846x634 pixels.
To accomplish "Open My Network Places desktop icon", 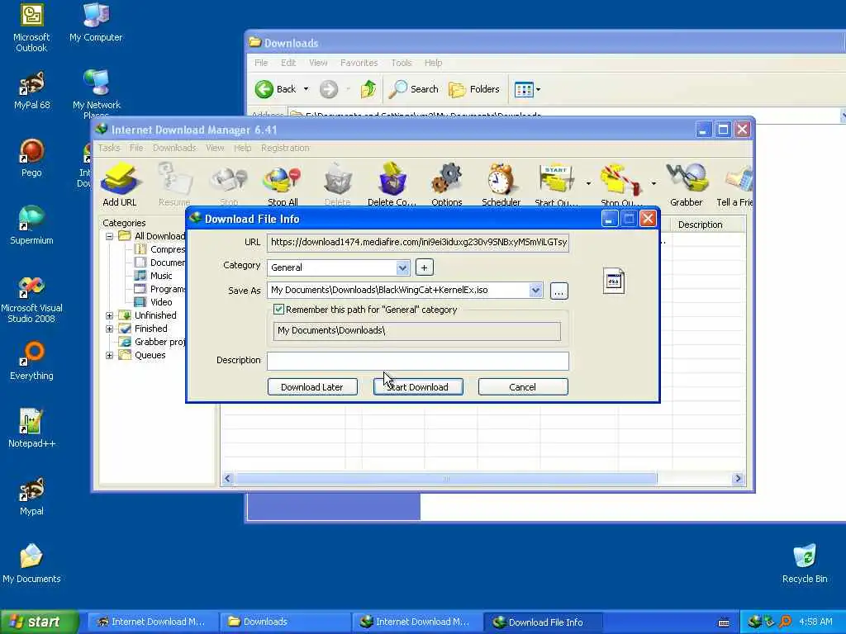I will (x=96, y=92).
